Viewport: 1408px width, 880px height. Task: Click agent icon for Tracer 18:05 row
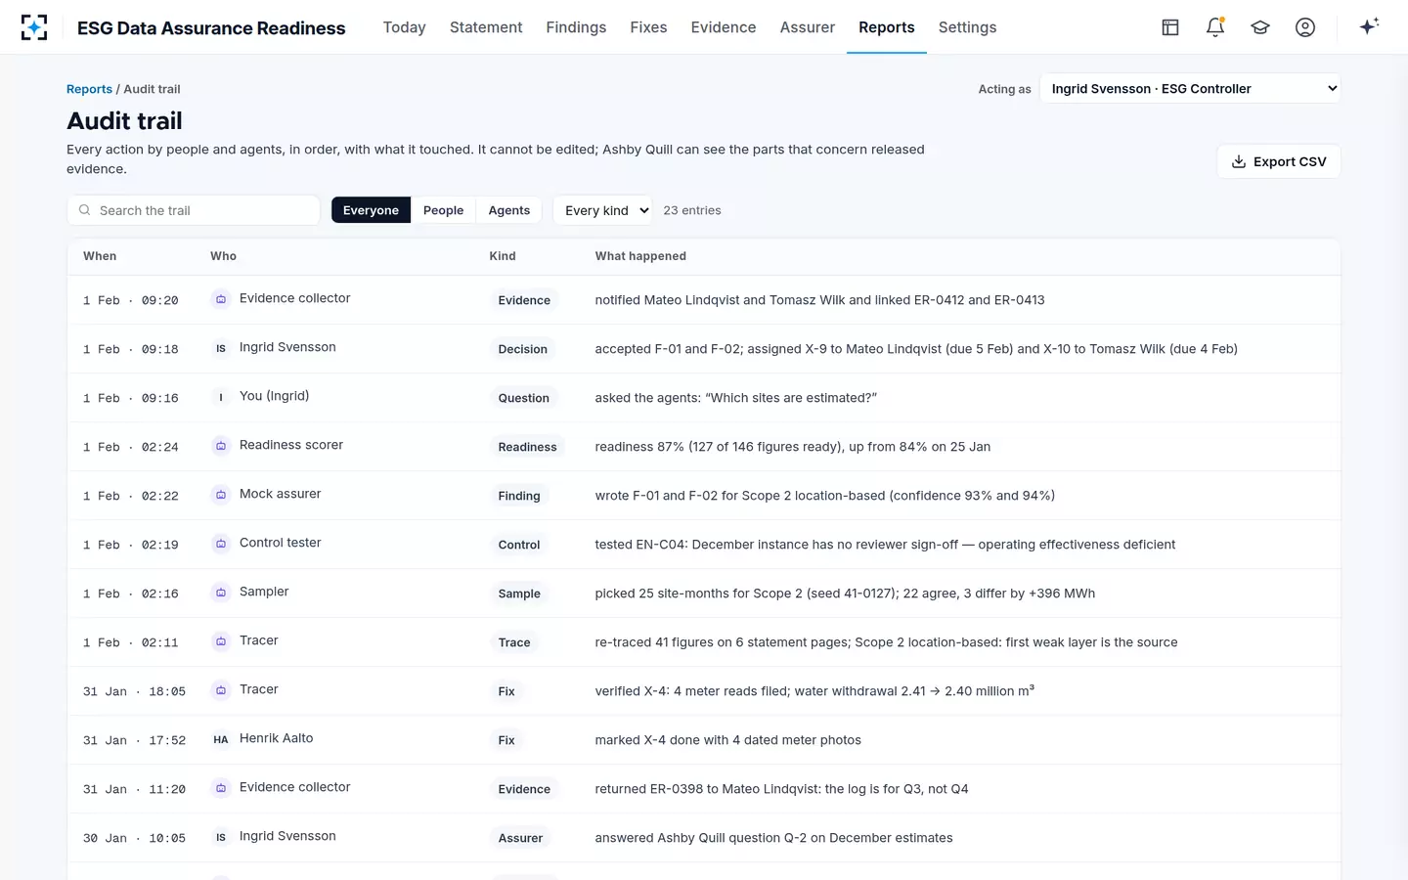221,690
